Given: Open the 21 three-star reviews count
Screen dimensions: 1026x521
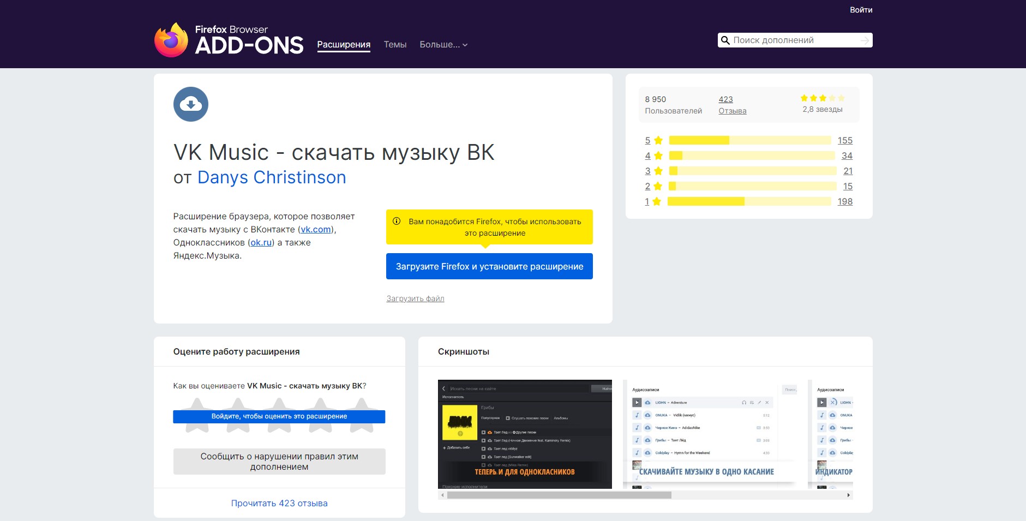Looking at the screenshot, I should pyautogui.click(x=848, y=171).
